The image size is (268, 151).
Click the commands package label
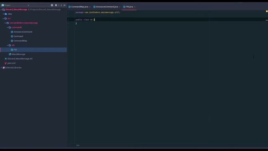coord(17,27)
